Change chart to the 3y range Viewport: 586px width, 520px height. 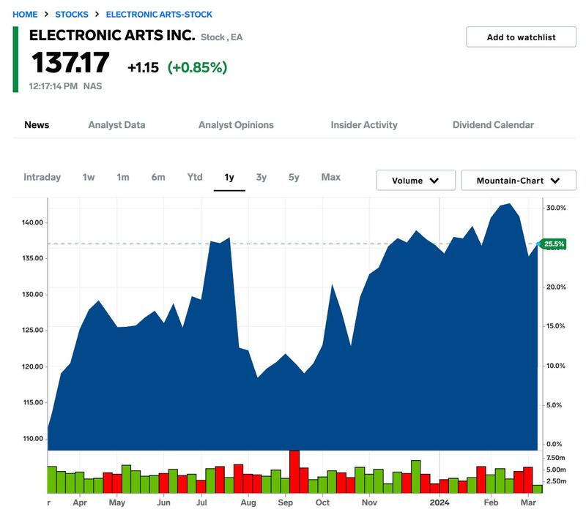click(262, 177)
